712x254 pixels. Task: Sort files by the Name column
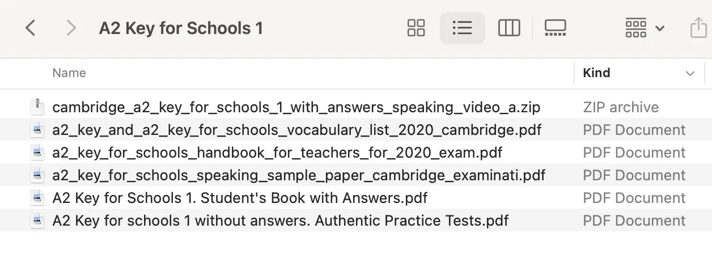click(x=69, y=73)
